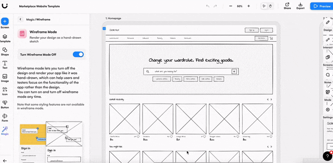Image resolution: width=333 pixels, height=163 pixels.
Task: Click Hobbies in wireframe navigation
Action: pos(173,38)
